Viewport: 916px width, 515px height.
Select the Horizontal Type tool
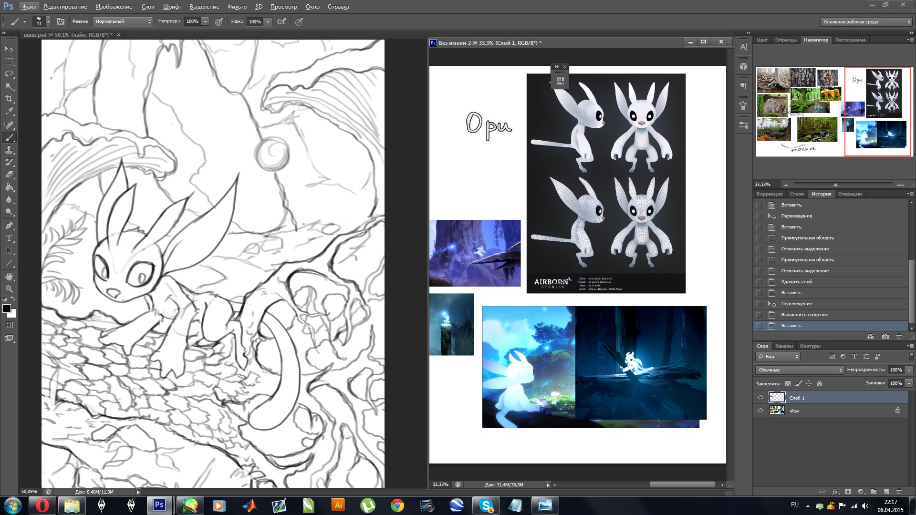(x=9, y=238)
